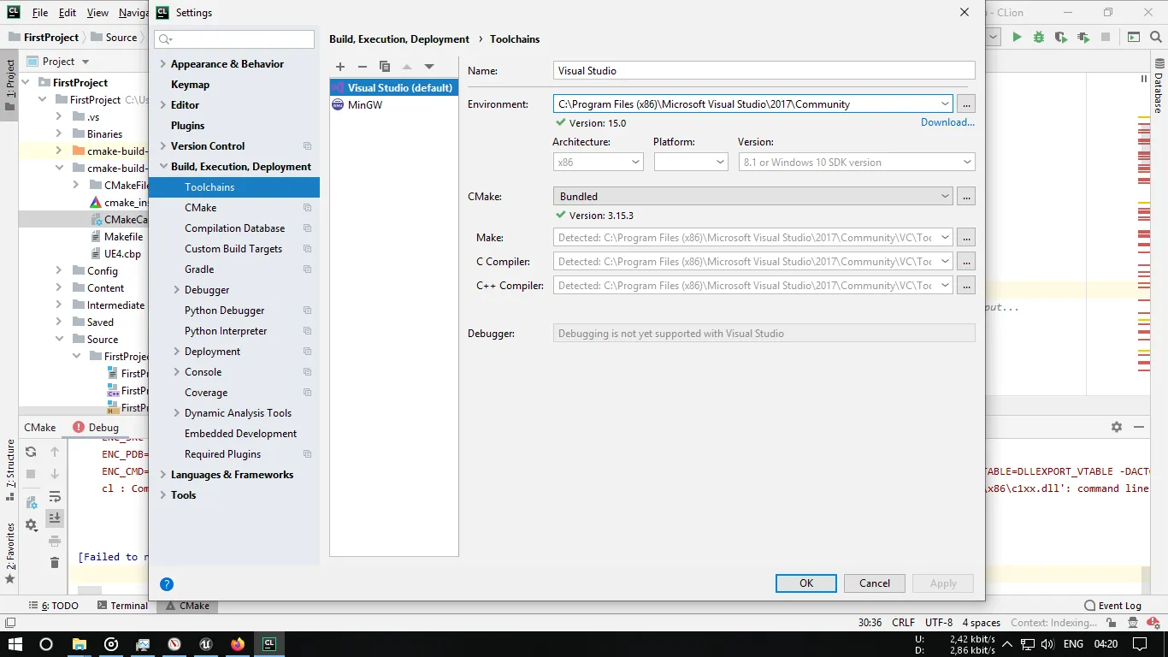The image size is (1168, 657).
Task: Switch to the Debug tab in CMake panel
Action: click(x=96, y=427)
